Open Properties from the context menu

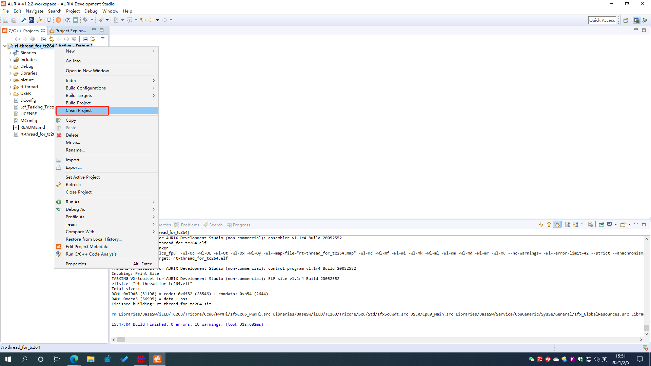[x=106, y=264]
